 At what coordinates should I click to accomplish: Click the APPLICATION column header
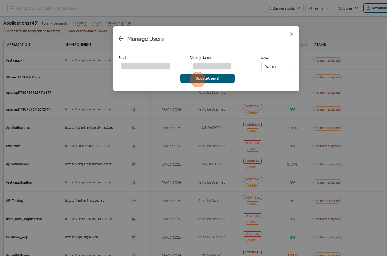[x=18, y=45]
